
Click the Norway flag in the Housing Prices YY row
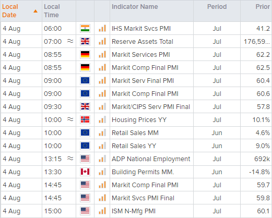tap(85, 119)
